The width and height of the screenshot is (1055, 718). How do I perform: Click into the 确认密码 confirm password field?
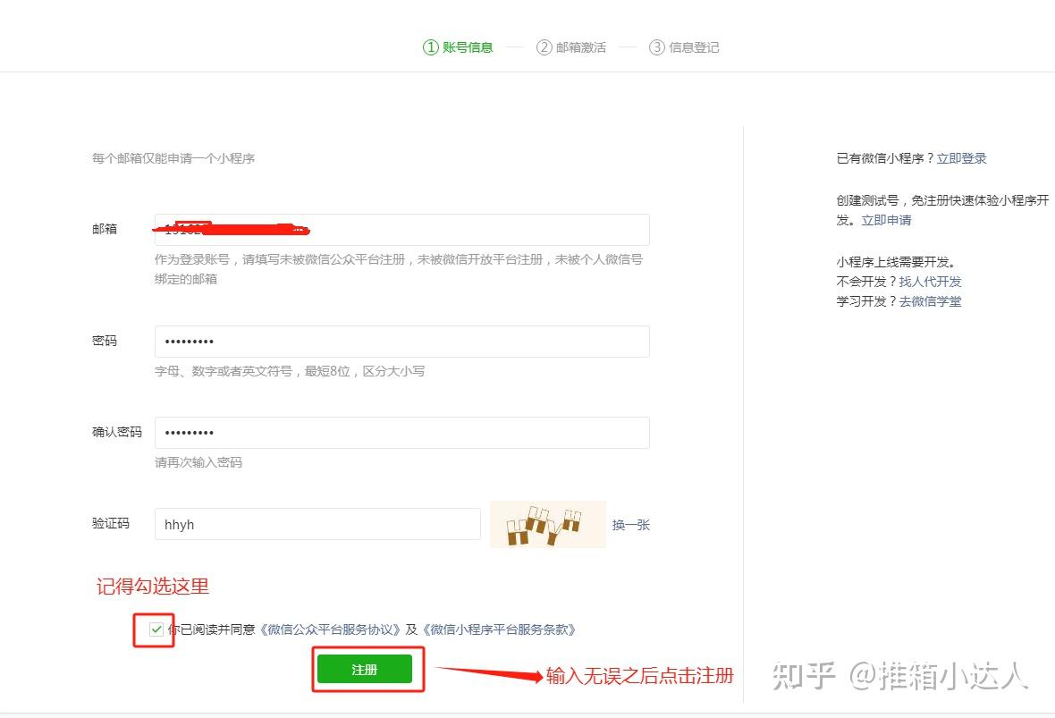pos(401,433)
